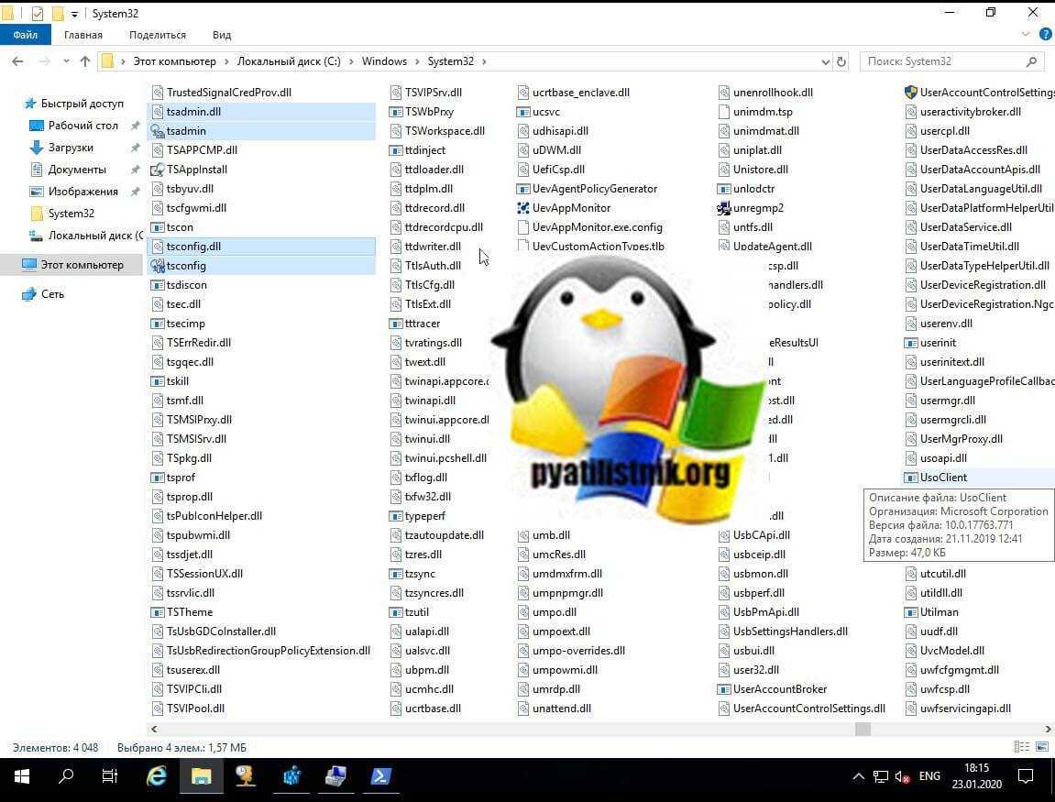Click the Windows breadcrumb in address bar
Screen dimensions: 1055x802
pyautogui.click(x=384, y=61)
